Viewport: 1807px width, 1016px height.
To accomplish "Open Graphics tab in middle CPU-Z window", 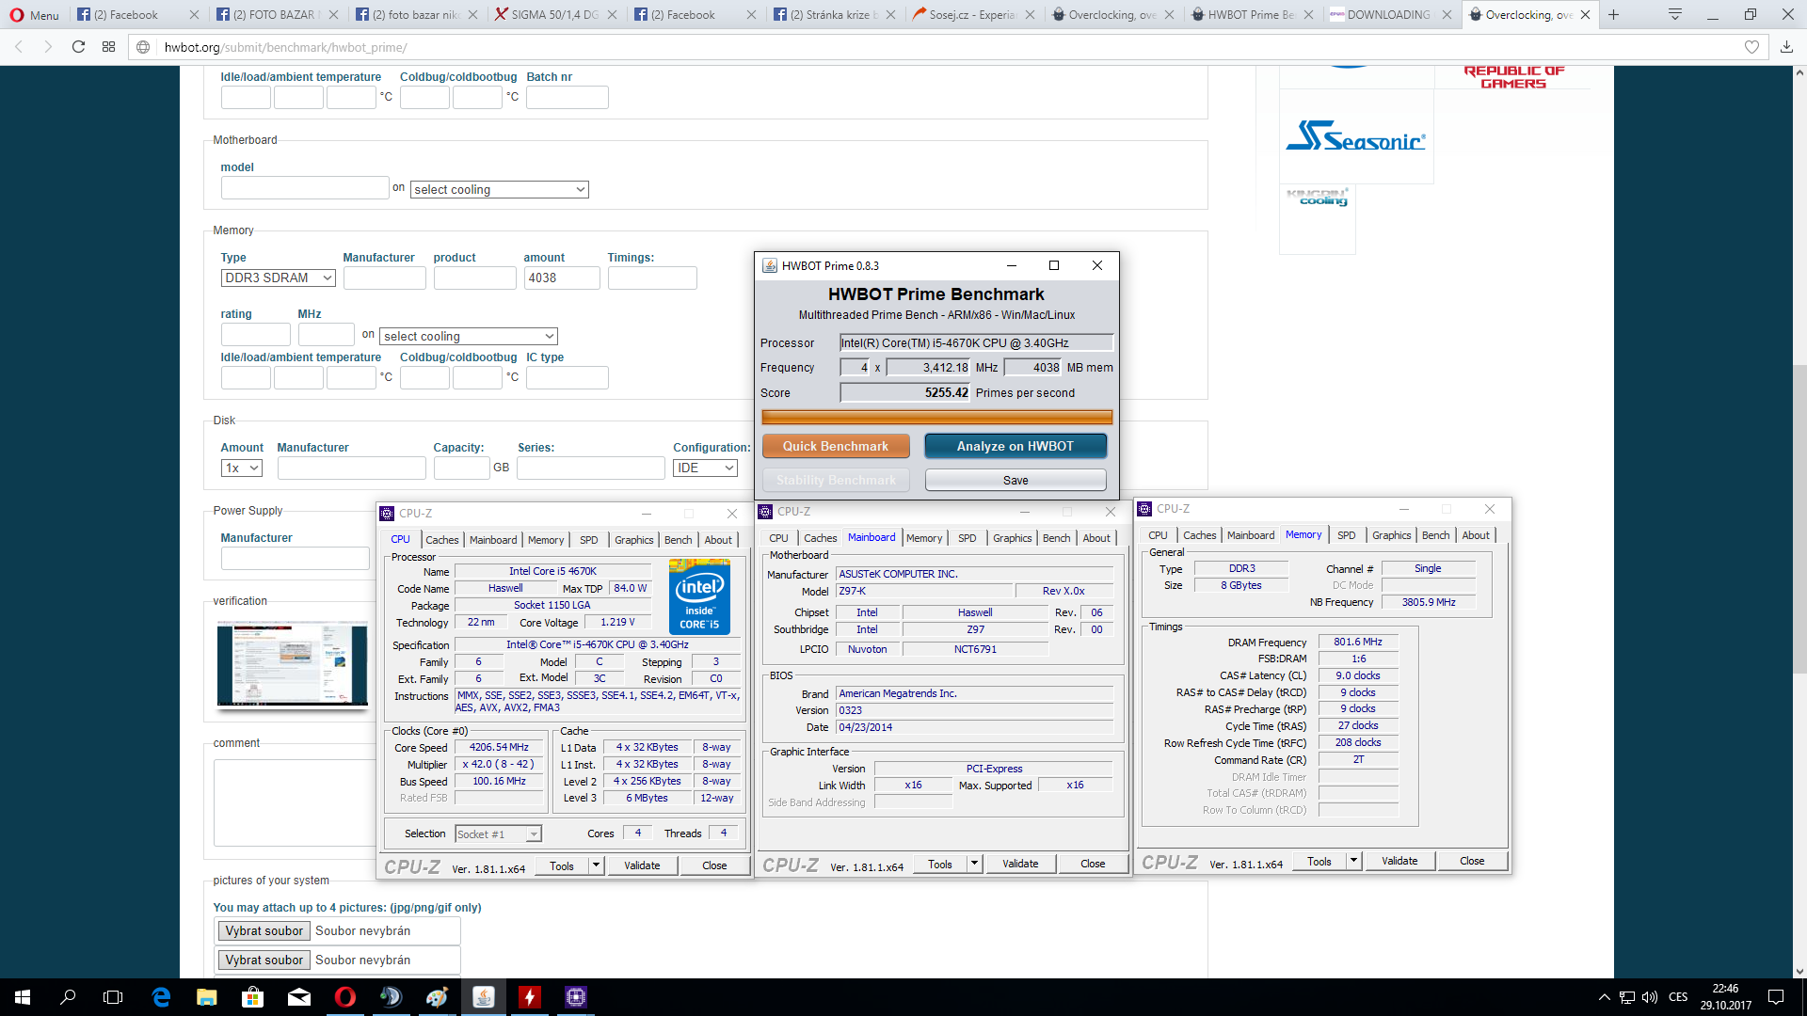I will [1013, 538].
